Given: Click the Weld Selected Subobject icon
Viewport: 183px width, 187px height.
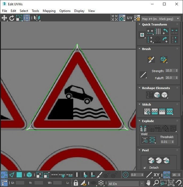Looking at the screenshot, I should coord(152,140).
